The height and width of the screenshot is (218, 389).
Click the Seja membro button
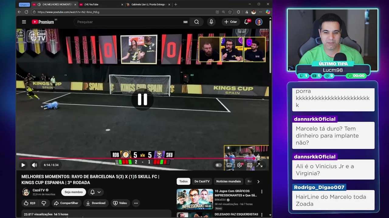(74, 192)
